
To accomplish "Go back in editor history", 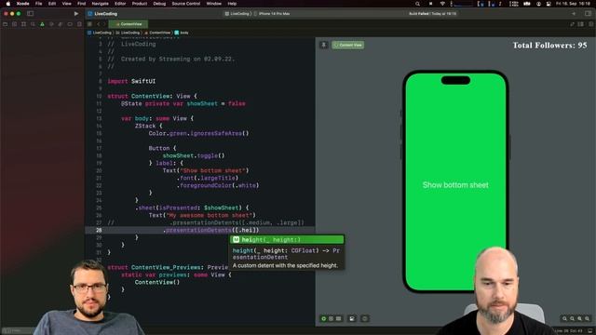I will (x=98, y=24).
